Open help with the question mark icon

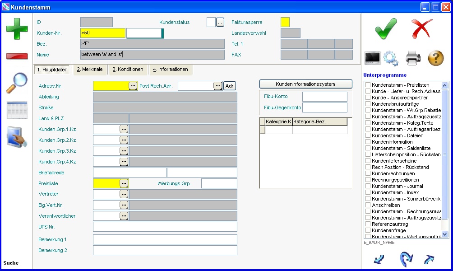[x=436, y=58]
